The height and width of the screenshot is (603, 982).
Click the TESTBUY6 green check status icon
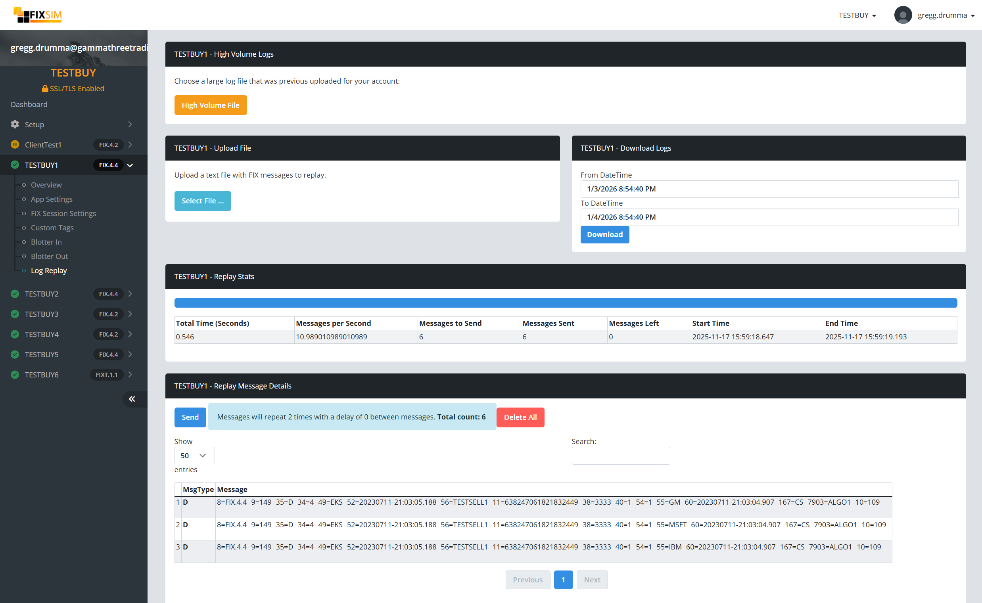click(x=15, y=375)
